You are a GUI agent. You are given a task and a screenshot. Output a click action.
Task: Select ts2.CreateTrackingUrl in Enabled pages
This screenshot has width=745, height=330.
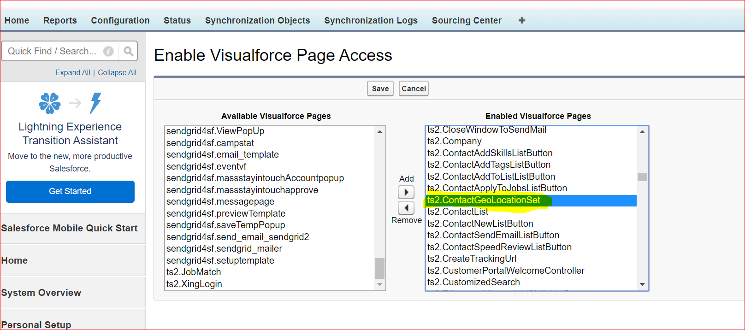coord(531,259)
